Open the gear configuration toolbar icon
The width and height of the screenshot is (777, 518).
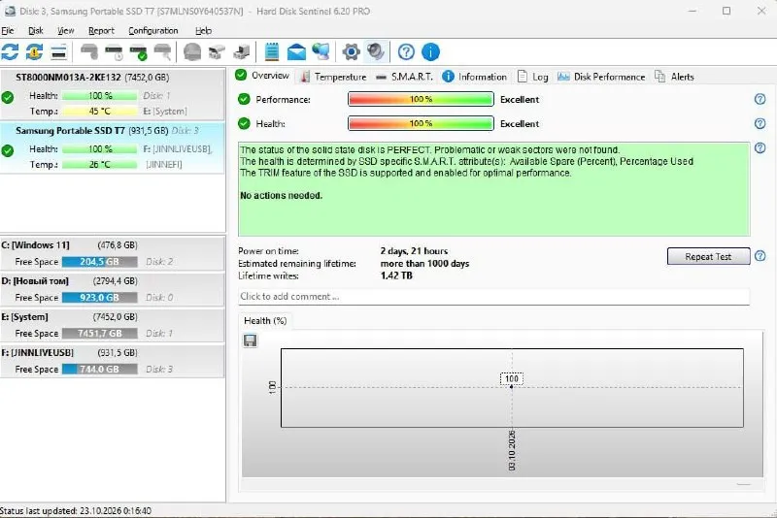(351, 52)
